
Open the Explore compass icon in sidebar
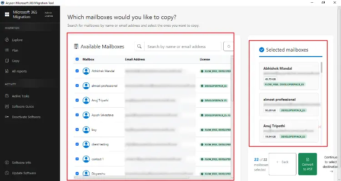point(7,40)
